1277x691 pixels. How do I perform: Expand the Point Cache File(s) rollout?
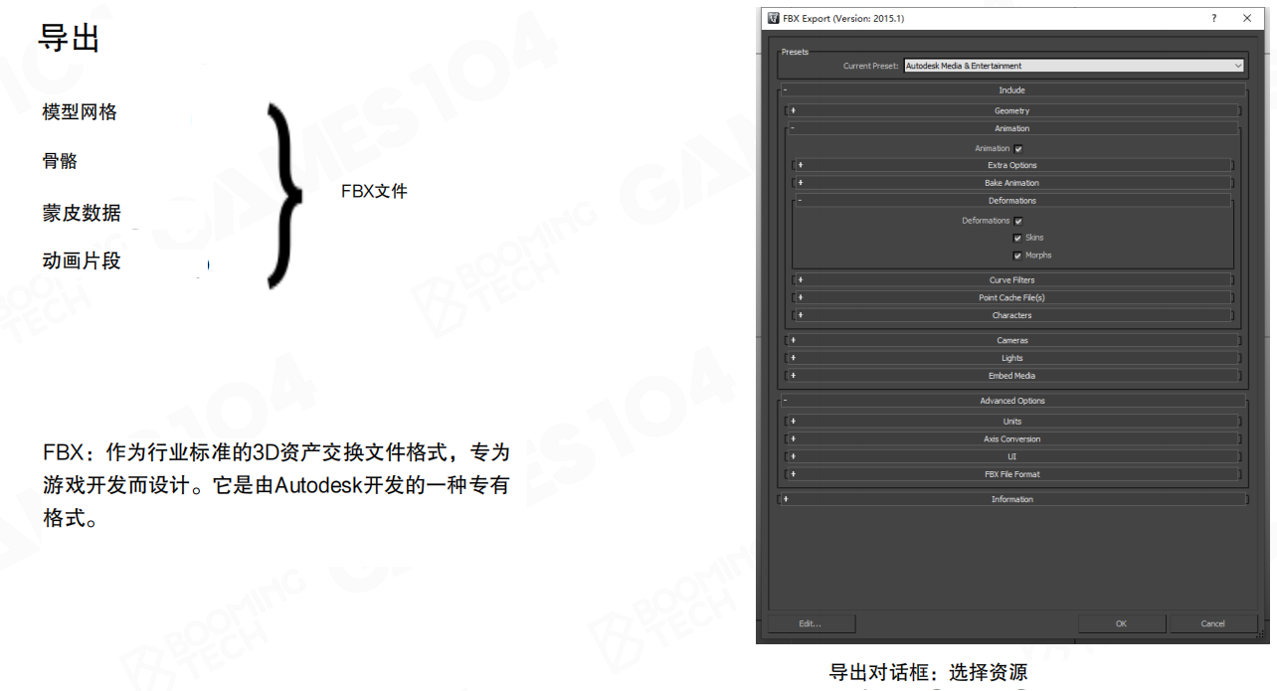tap(1011, 298)
